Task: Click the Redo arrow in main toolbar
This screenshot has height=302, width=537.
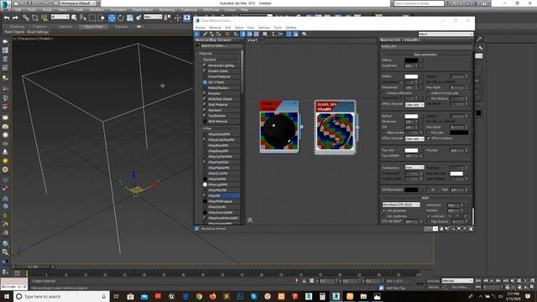Action: click(x=15, y=18)
